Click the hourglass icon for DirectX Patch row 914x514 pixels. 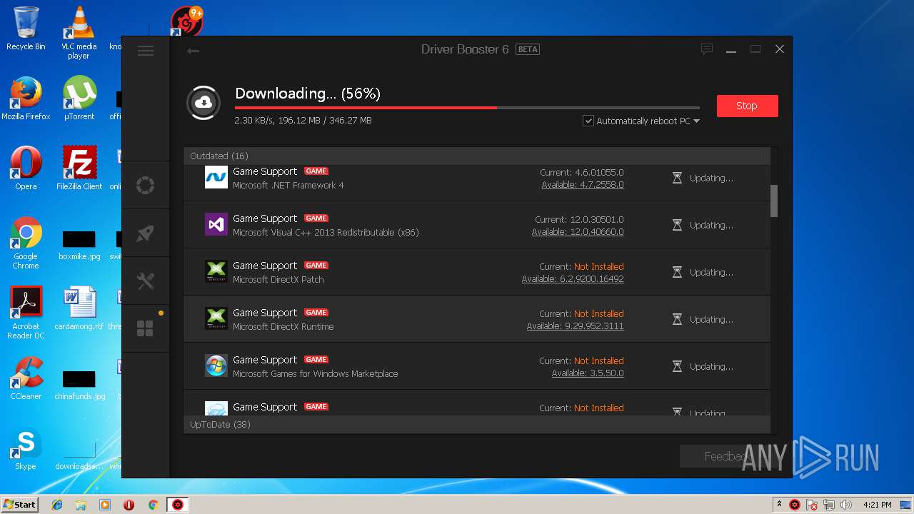tap(677, 272)
